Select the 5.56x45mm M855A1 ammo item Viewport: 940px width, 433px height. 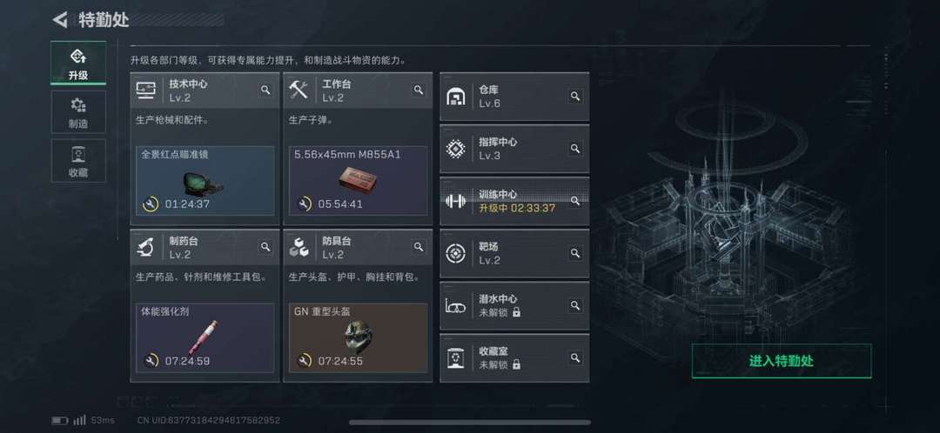pos(358,180)
